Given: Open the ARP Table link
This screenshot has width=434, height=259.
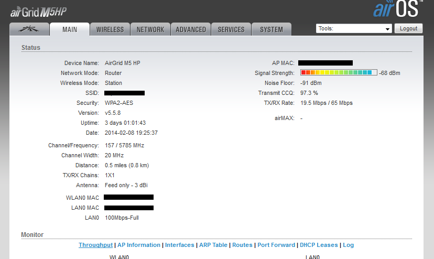Looking at the screenshot, I should tap(213, 245).
